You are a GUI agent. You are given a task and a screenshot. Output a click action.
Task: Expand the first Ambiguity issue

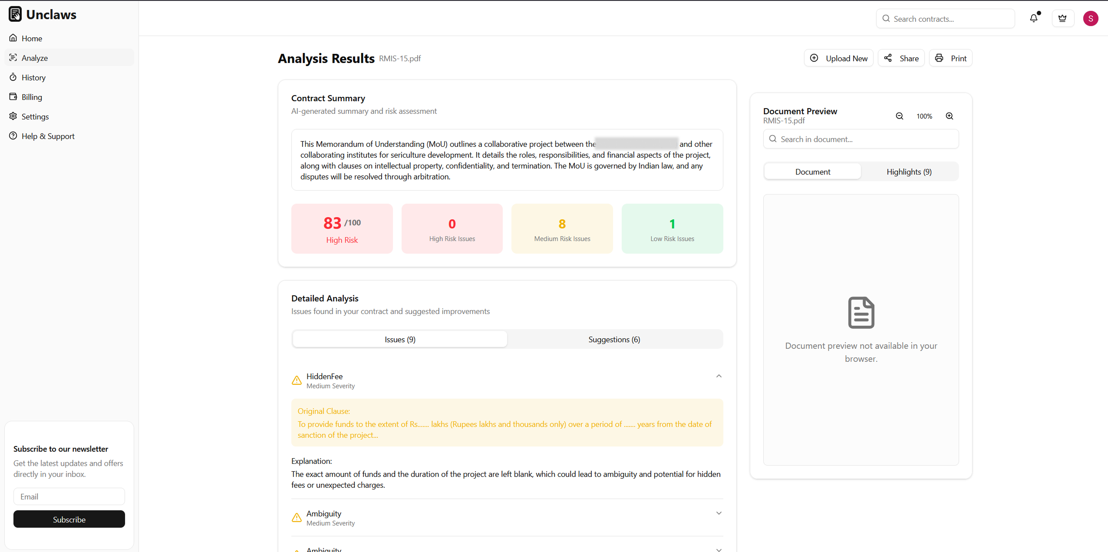click(719, 513)
